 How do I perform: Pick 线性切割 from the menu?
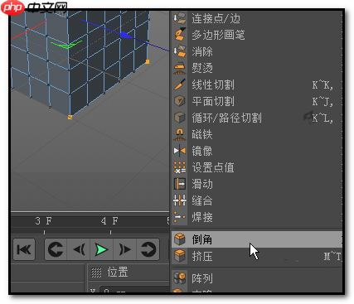tap(257, 84)
